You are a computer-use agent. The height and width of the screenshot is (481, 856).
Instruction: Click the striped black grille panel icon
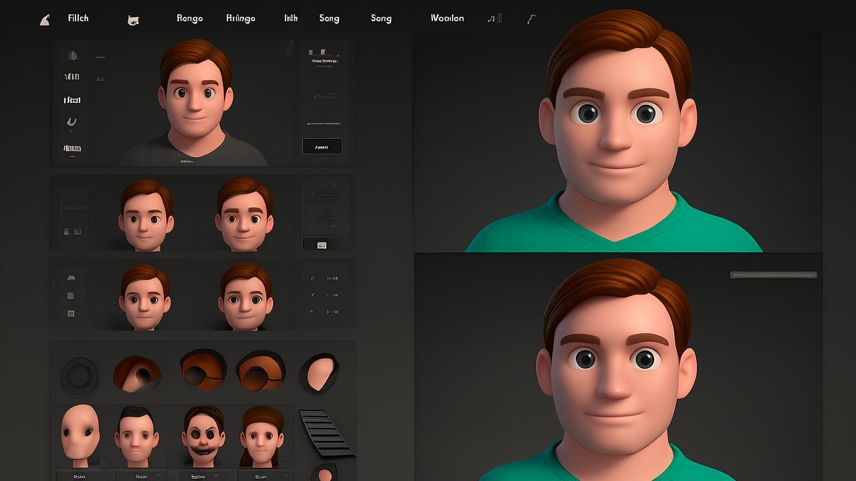point(326,433)
